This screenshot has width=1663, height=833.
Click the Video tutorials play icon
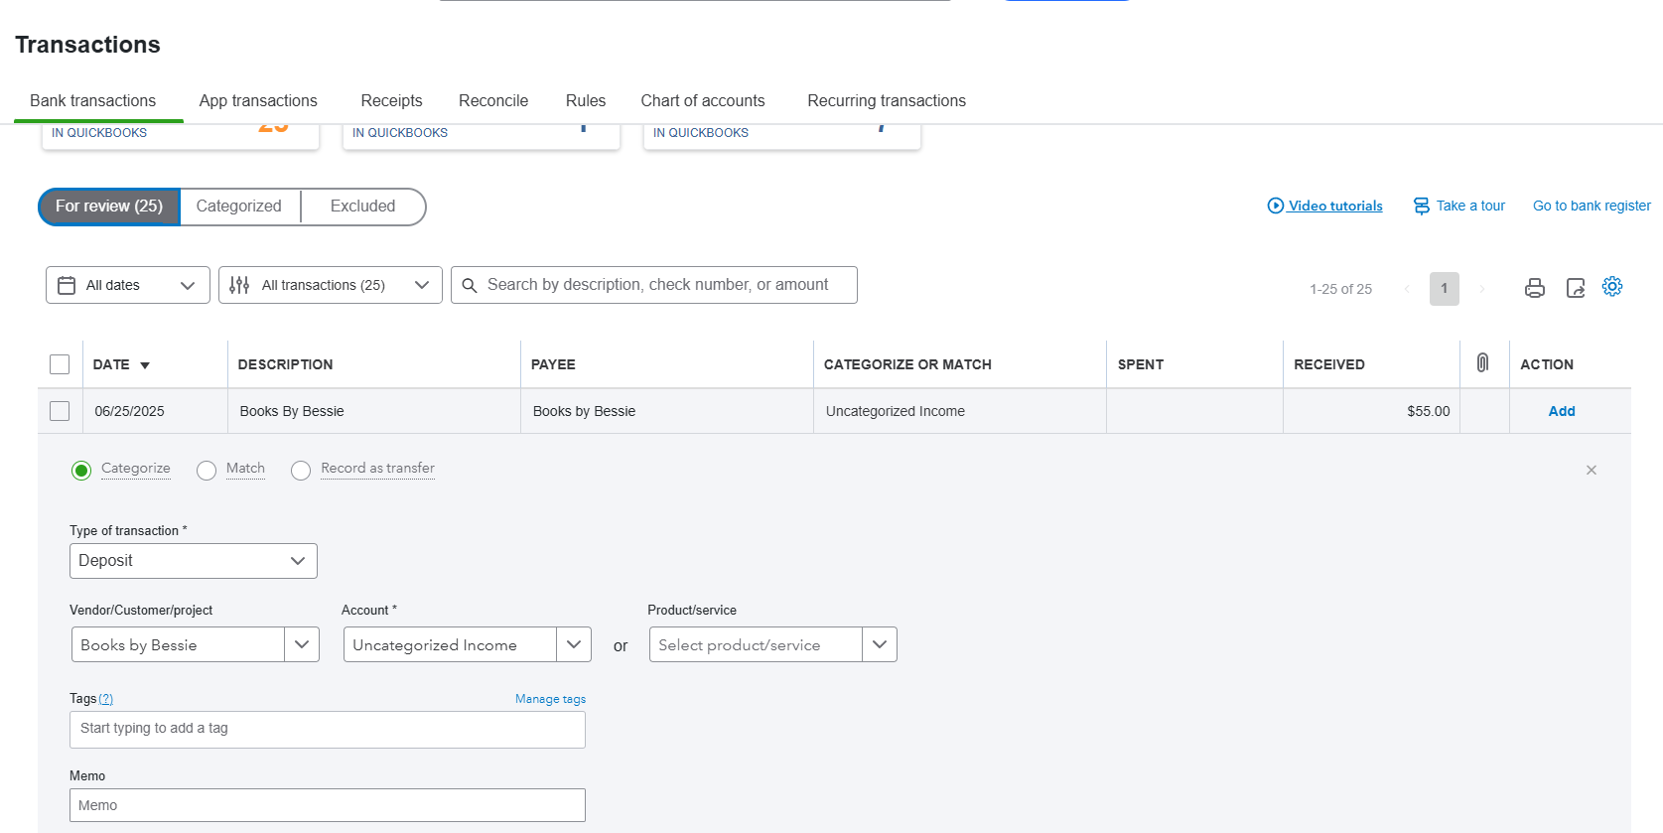tap(1276, 206)
